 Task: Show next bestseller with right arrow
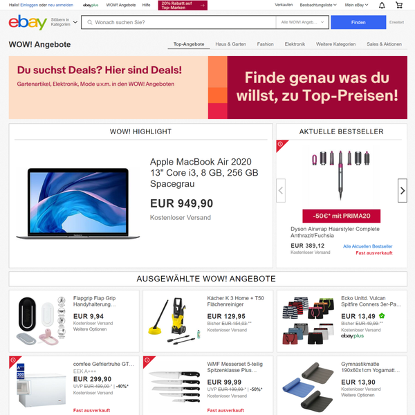(x=403, y=191)
